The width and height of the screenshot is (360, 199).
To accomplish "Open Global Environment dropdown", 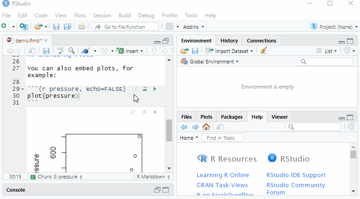I will coord(209,62).
